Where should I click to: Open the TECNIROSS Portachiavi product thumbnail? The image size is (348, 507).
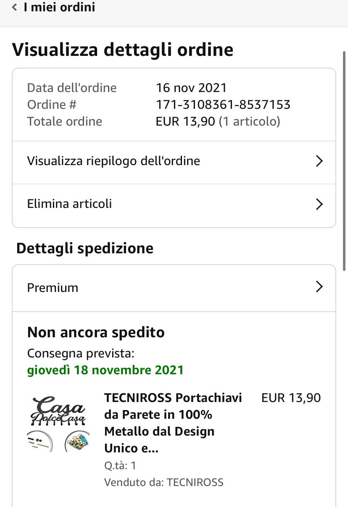[x=58, y=423]
